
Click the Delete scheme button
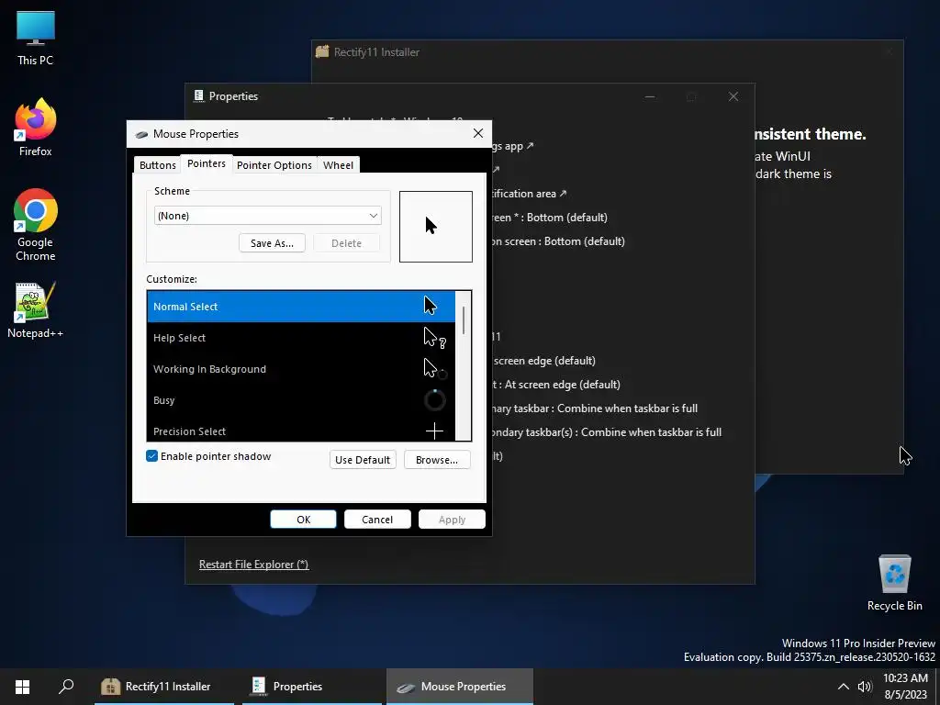[x=346, y=242]
